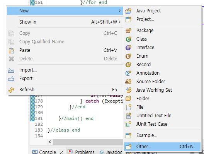This screenshot has height=154, width=204.
Task: Click the Problems view icon
Action: point(70,152)
